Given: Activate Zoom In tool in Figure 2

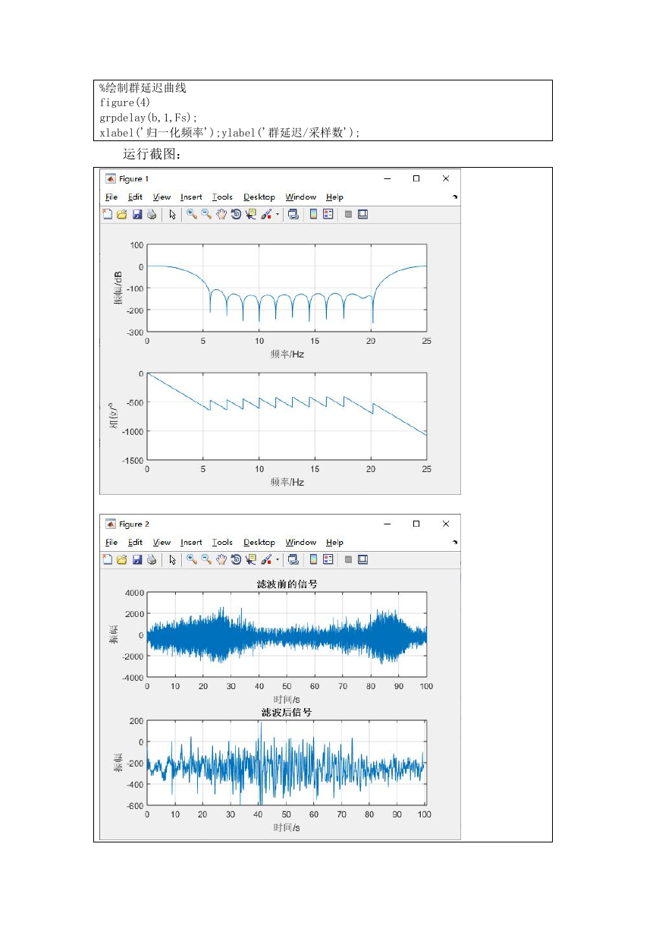Looking at the screenshot, I should 192,559.
